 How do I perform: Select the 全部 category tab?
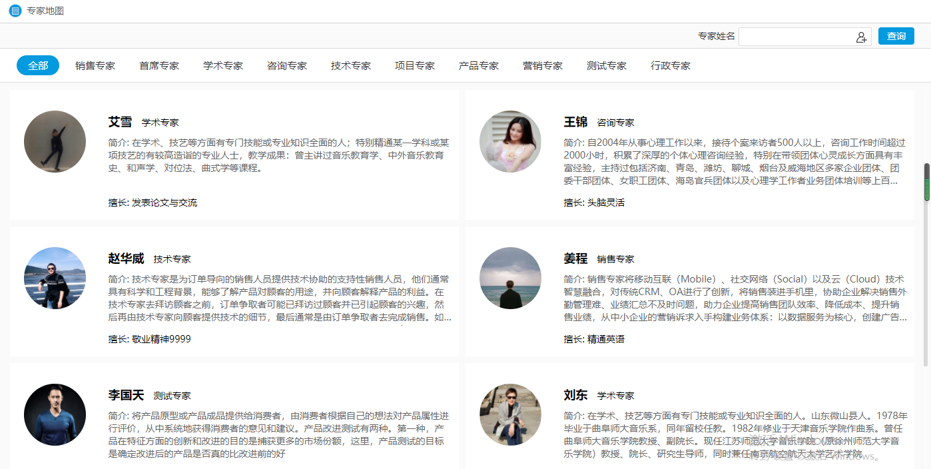(x=37, y=65)
